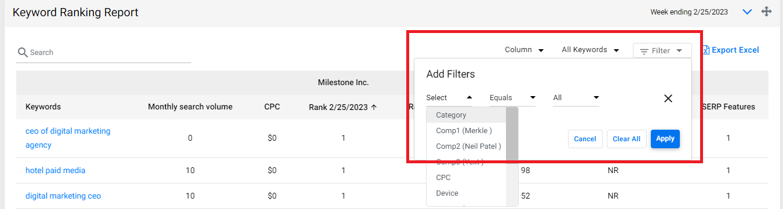Screen dimensions: 783x209
Task: Apply the selected filters
Action: 665,139
